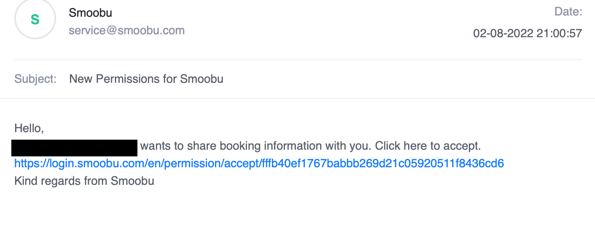
Task: Click the divider line below the subject row
Action: click(x=297, y=98)
